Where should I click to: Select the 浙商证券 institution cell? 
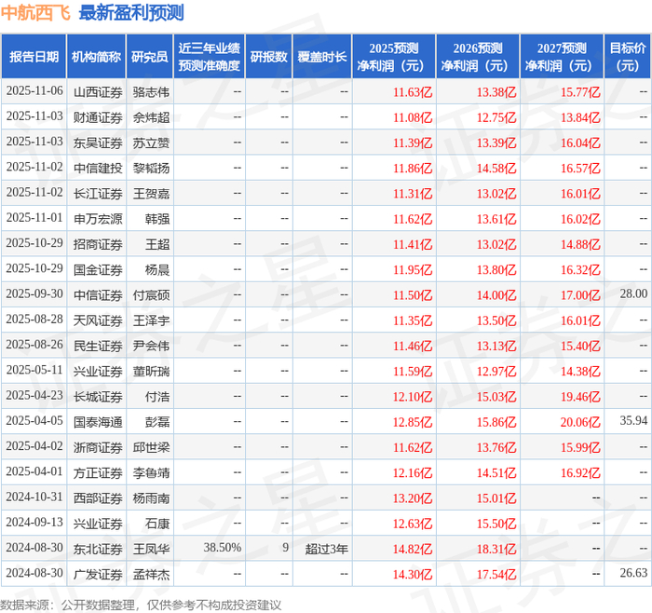click(98, 447)
